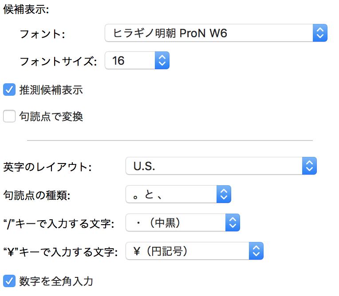
Task: Open the ・(中黒) slash key dropdown
Action: click(176, 223)
